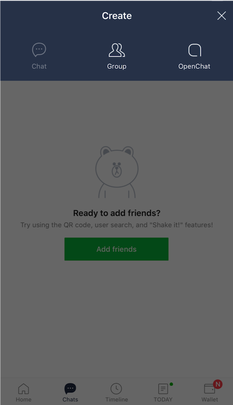Select the Timeline tab label
Viewport: 233px width, 405px height.
(x=116, y=399)
